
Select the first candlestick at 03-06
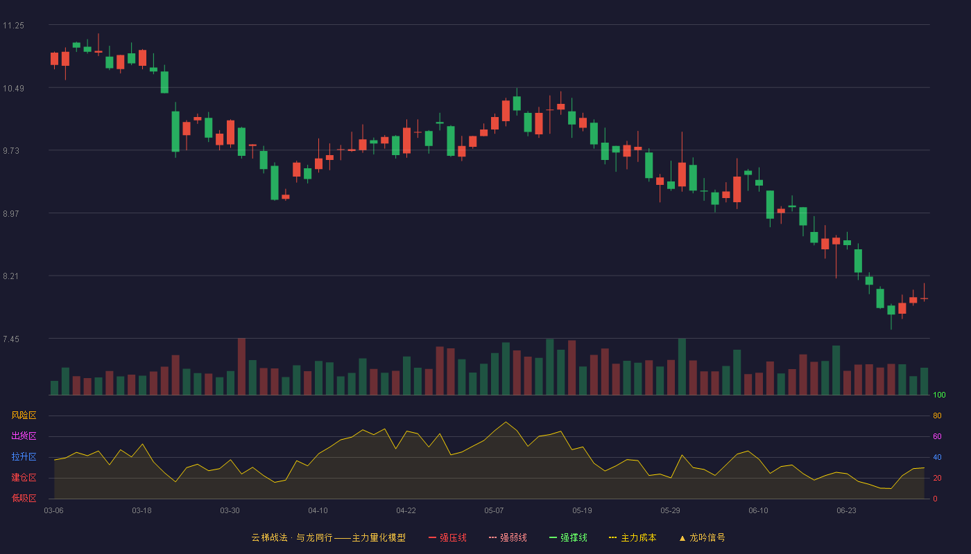click(x=54, y=59)
